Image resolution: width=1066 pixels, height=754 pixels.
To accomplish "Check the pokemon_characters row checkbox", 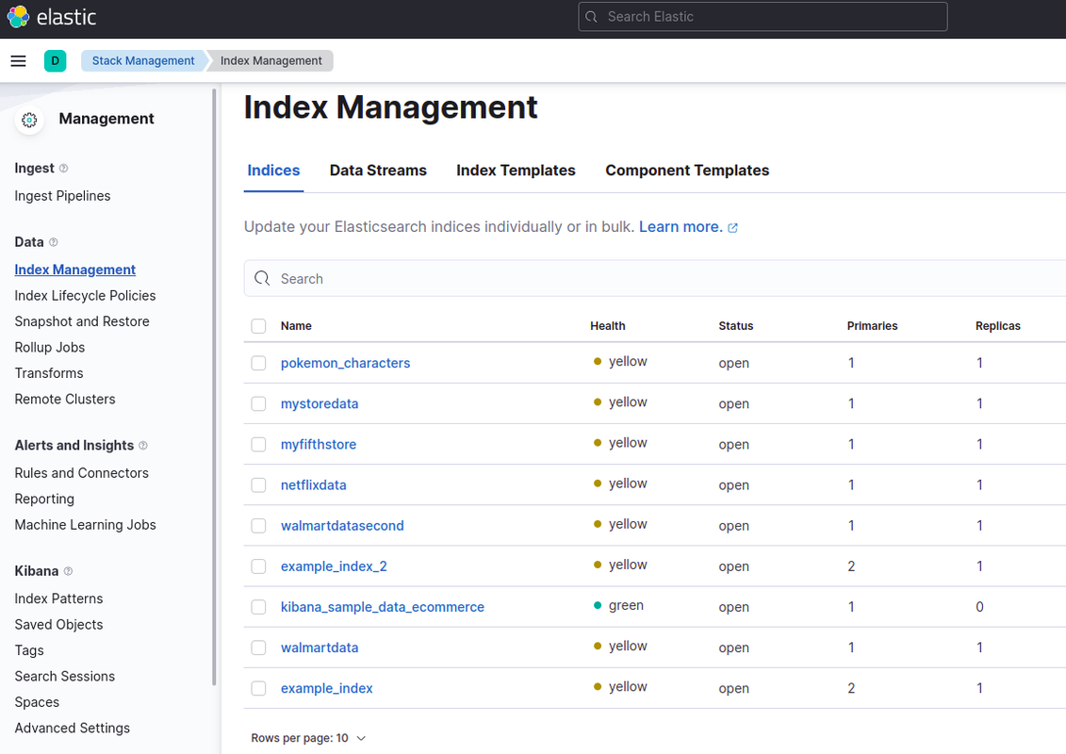I will [258, 363].
